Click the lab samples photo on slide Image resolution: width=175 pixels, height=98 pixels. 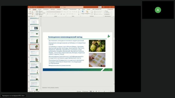click(97, 60)
